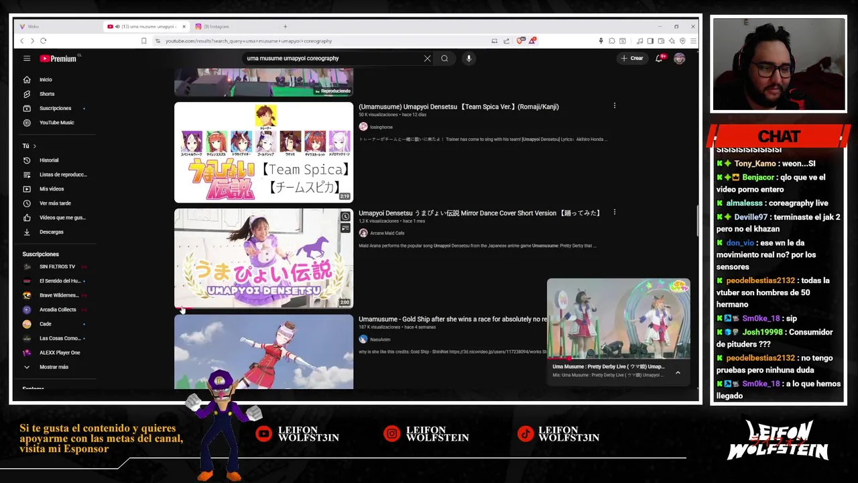Open options for Mirror Dance Cover video
This screenshot has height=483, width=858.
pyautogui.click(x=614, y=213)
